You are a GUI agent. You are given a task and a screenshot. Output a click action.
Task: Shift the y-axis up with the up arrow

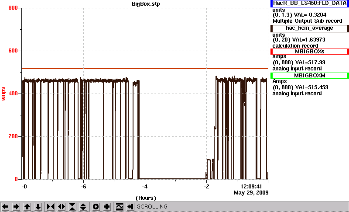[27, 207]
